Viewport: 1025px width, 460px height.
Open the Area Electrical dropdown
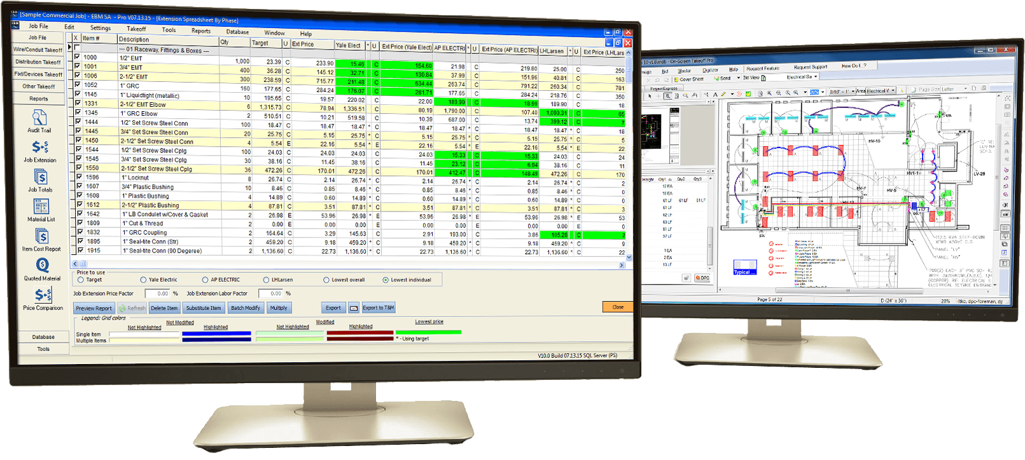(893, 91)
